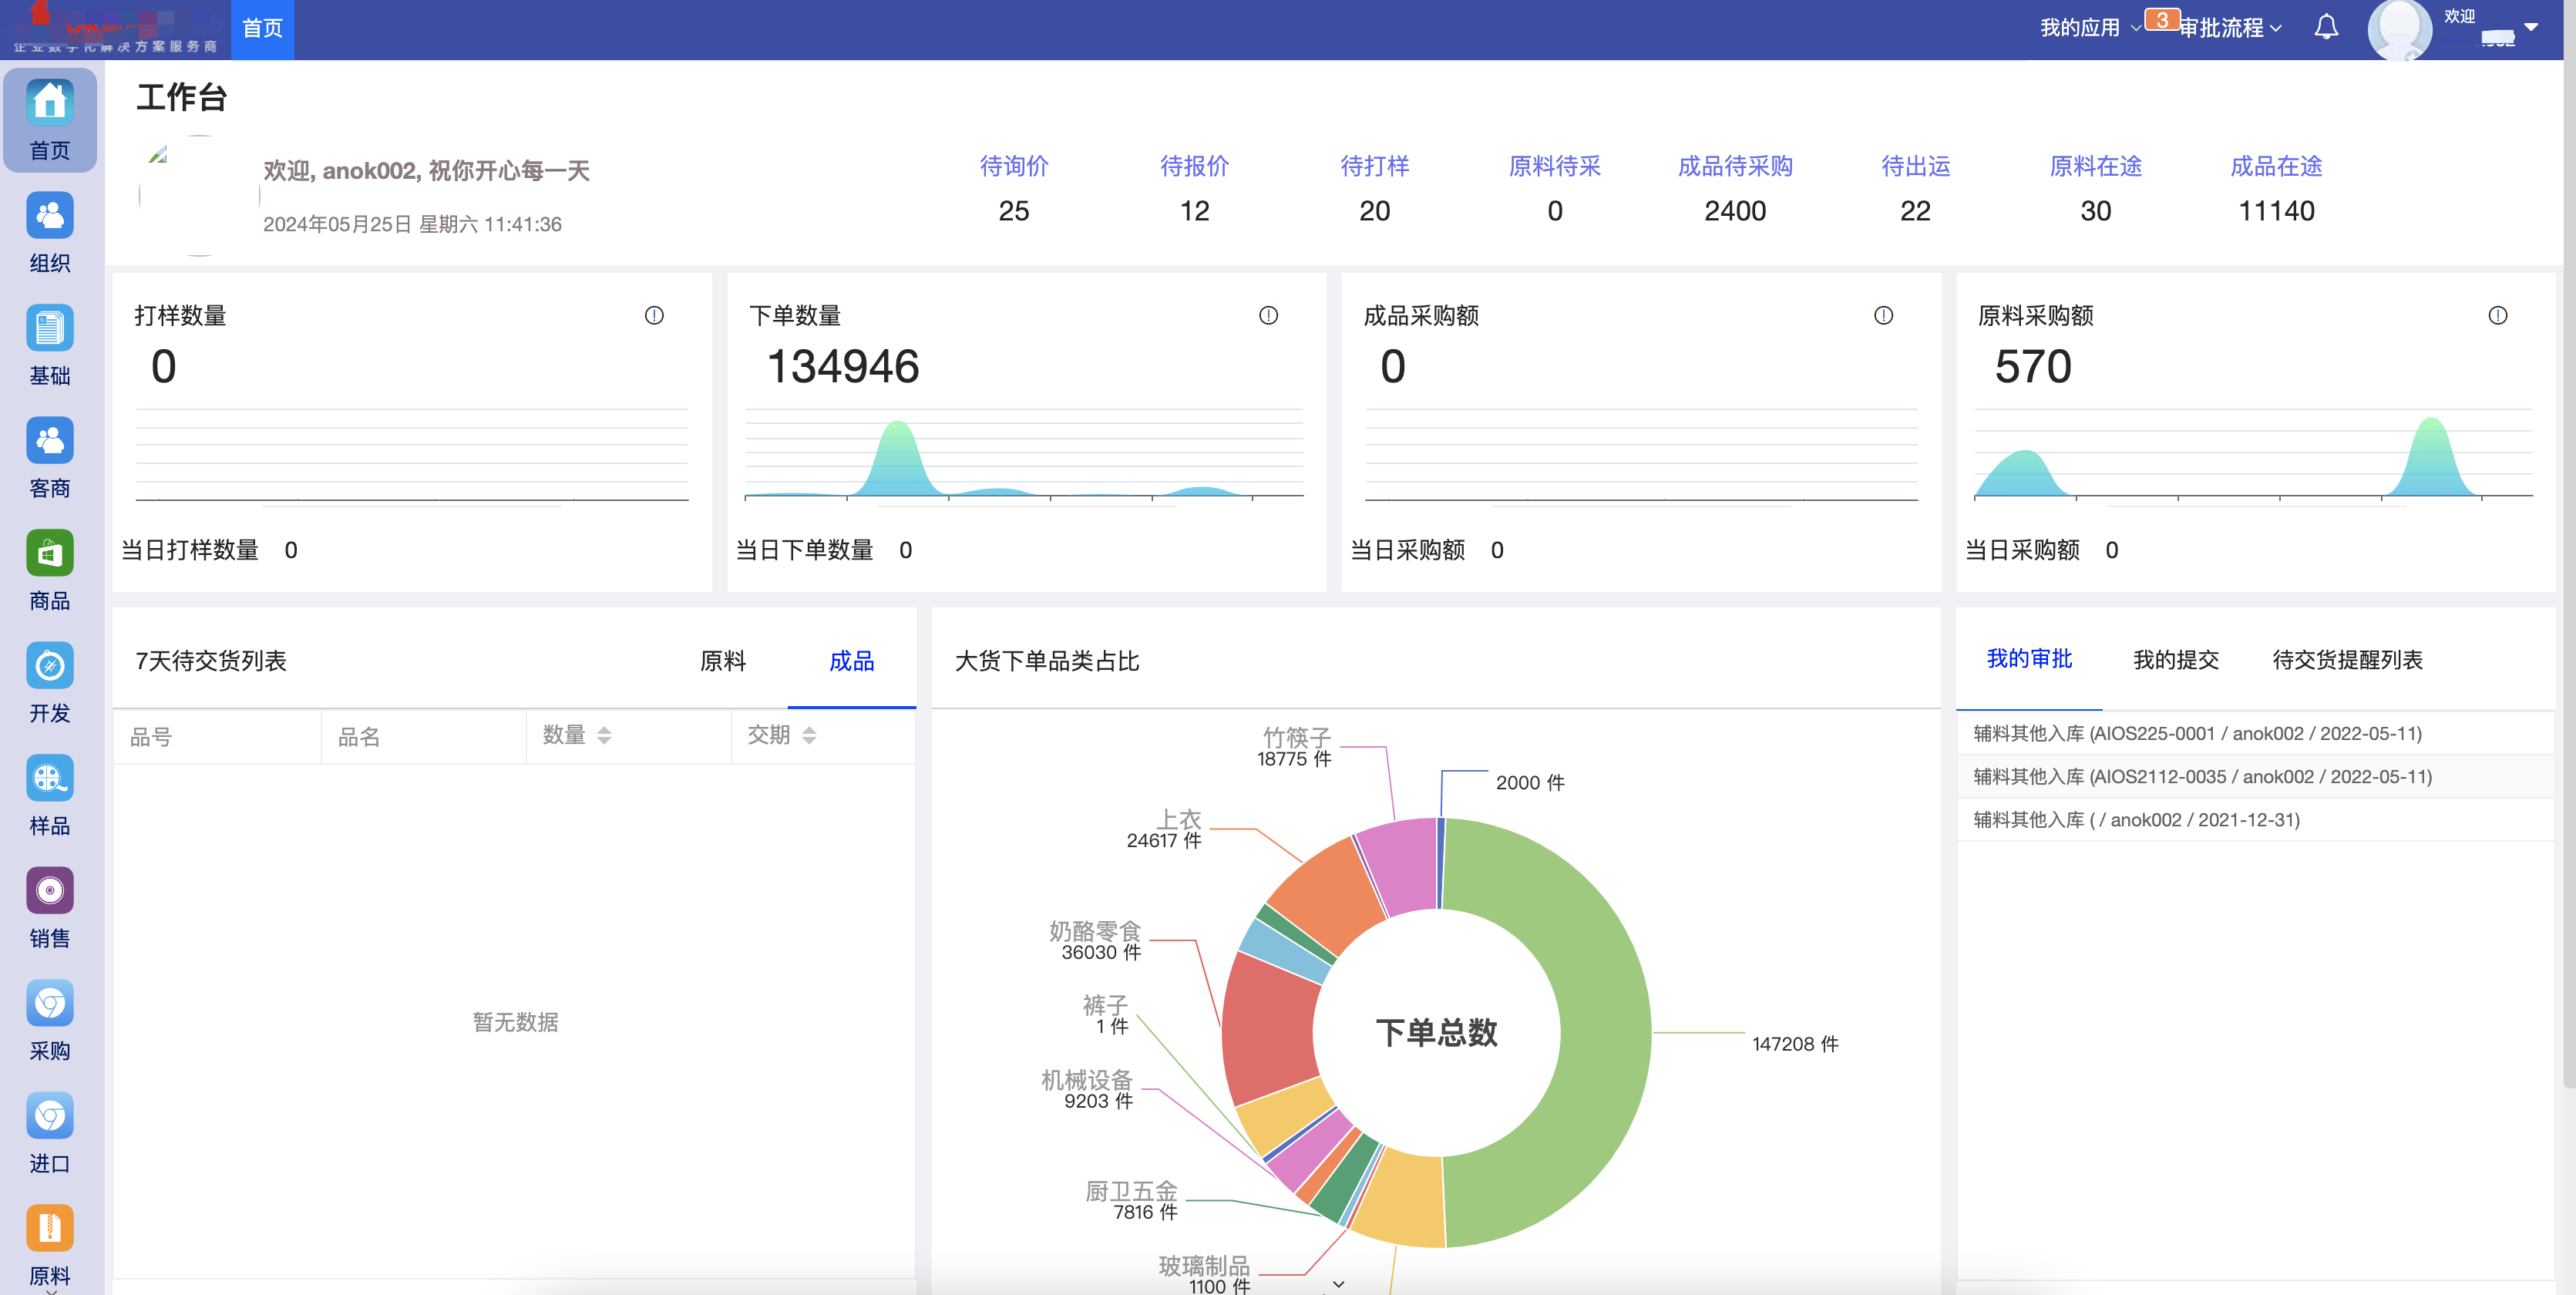
Task: Expand chart legend arrow below donut
Action: 1338,1284
